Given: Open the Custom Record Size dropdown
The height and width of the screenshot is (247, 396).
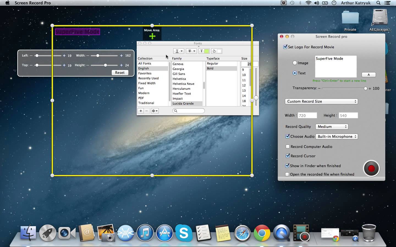Looking at the screenshot, I should point(321,101).
